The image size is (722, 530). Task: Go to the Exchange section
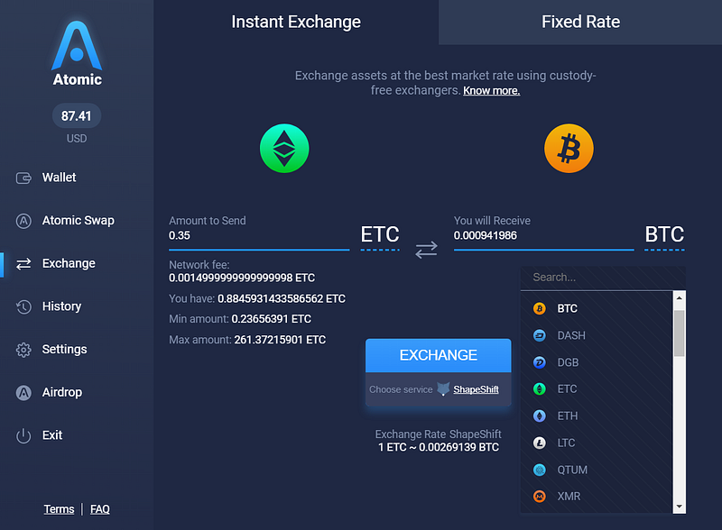(x=69, y=263)
